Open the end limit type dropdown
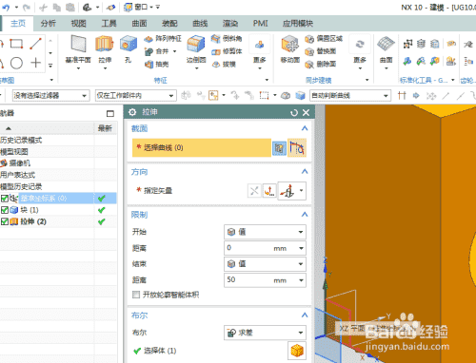The height and width of the screenshot is (363, 476). [265, 264]
